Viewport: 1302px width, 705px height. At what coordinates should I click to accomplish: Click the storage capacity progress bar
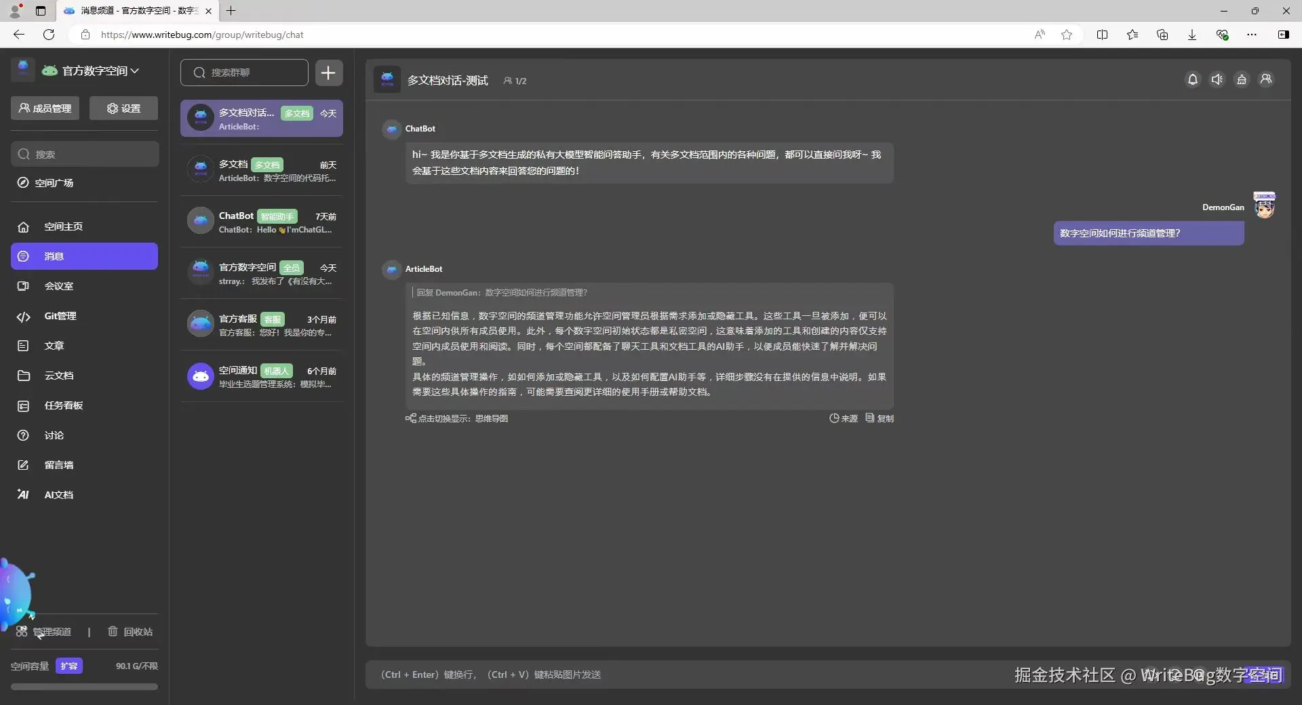[84, 687]
